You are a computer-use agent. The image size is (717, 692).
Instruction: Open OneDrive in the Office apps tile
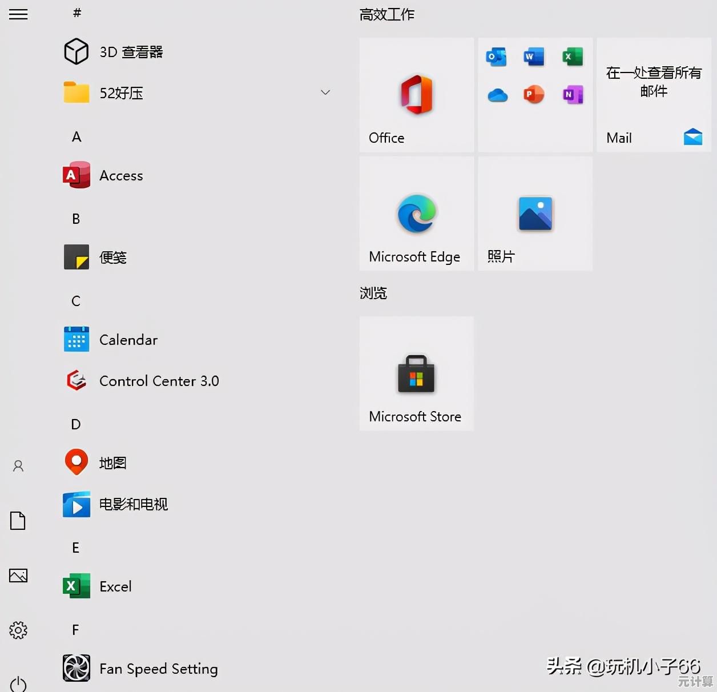498,95
